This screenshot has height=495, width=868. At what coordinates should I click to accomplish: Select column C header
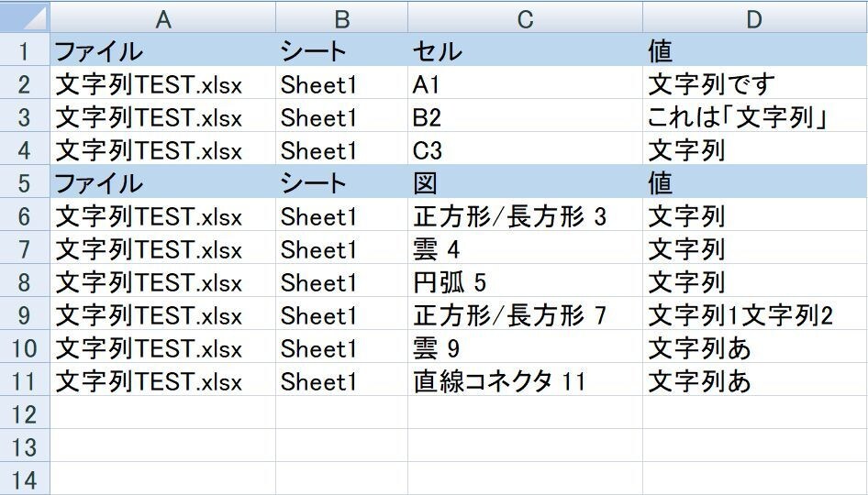tap(526, 17)
